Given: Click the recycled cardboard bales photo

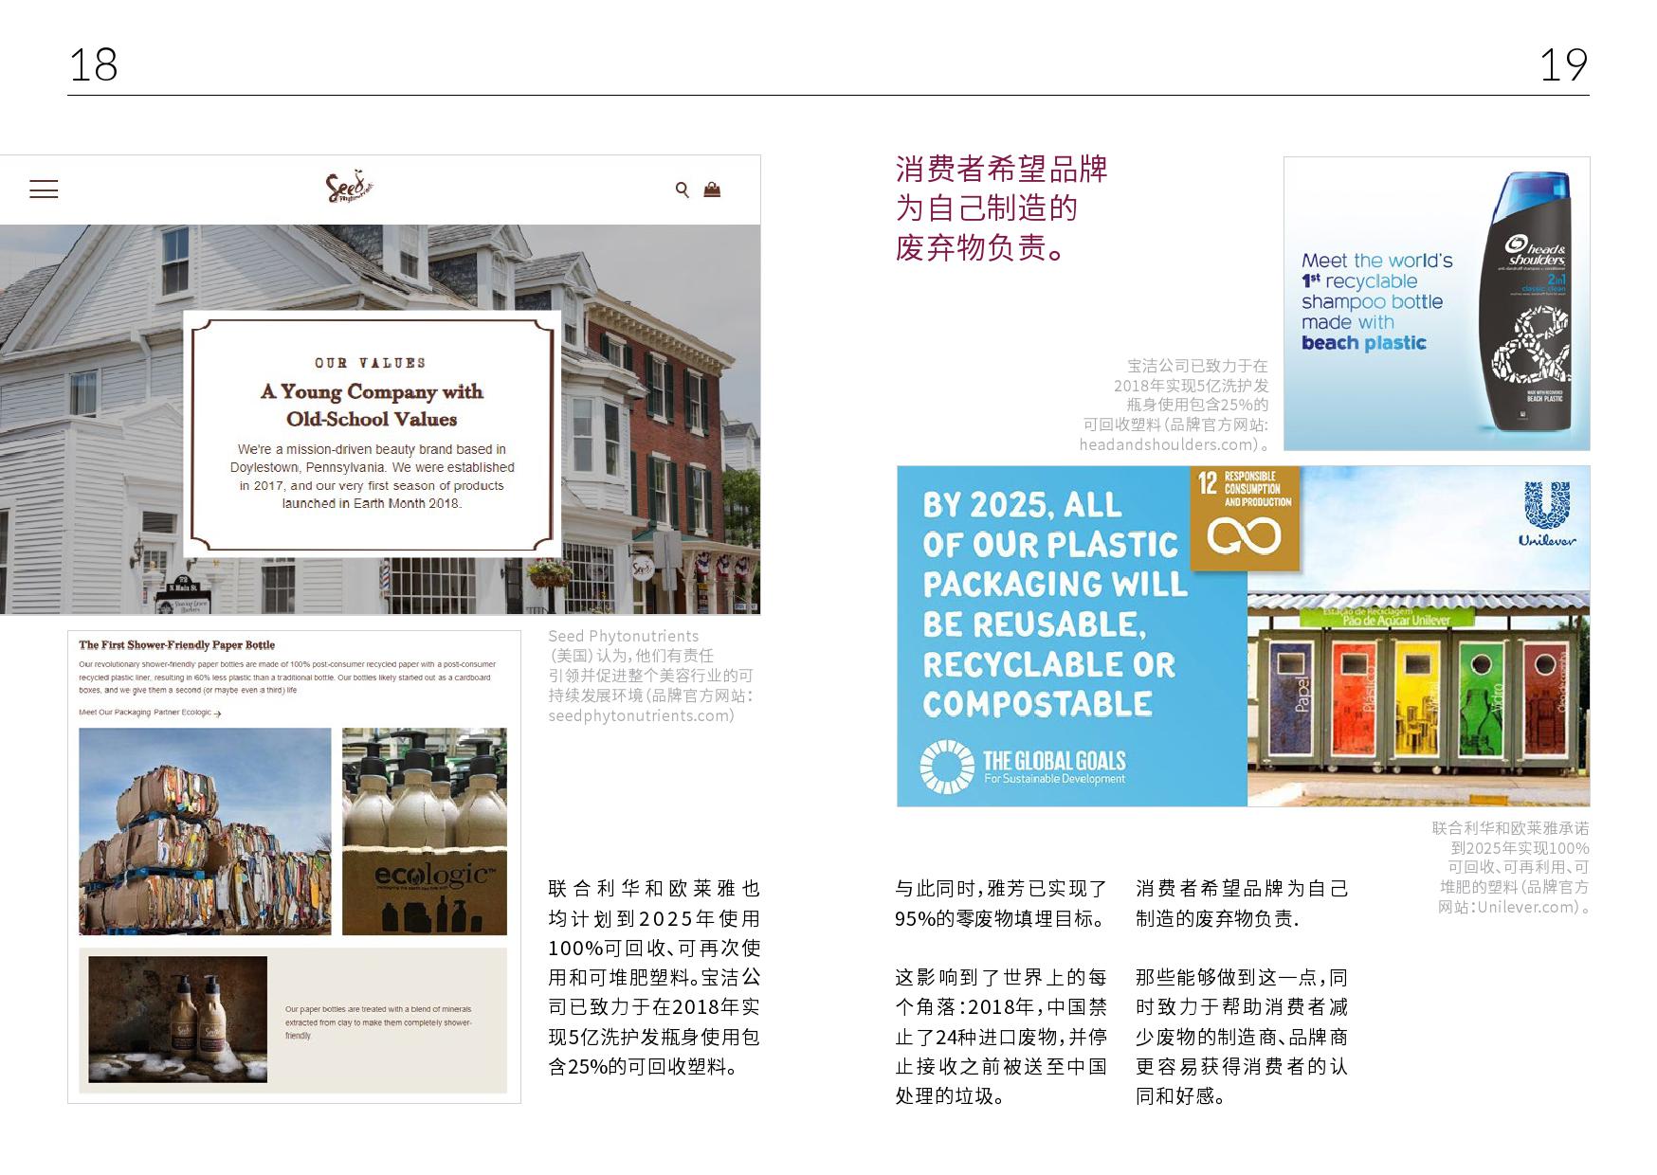Looking at the screenshot, I should [205, 831].
